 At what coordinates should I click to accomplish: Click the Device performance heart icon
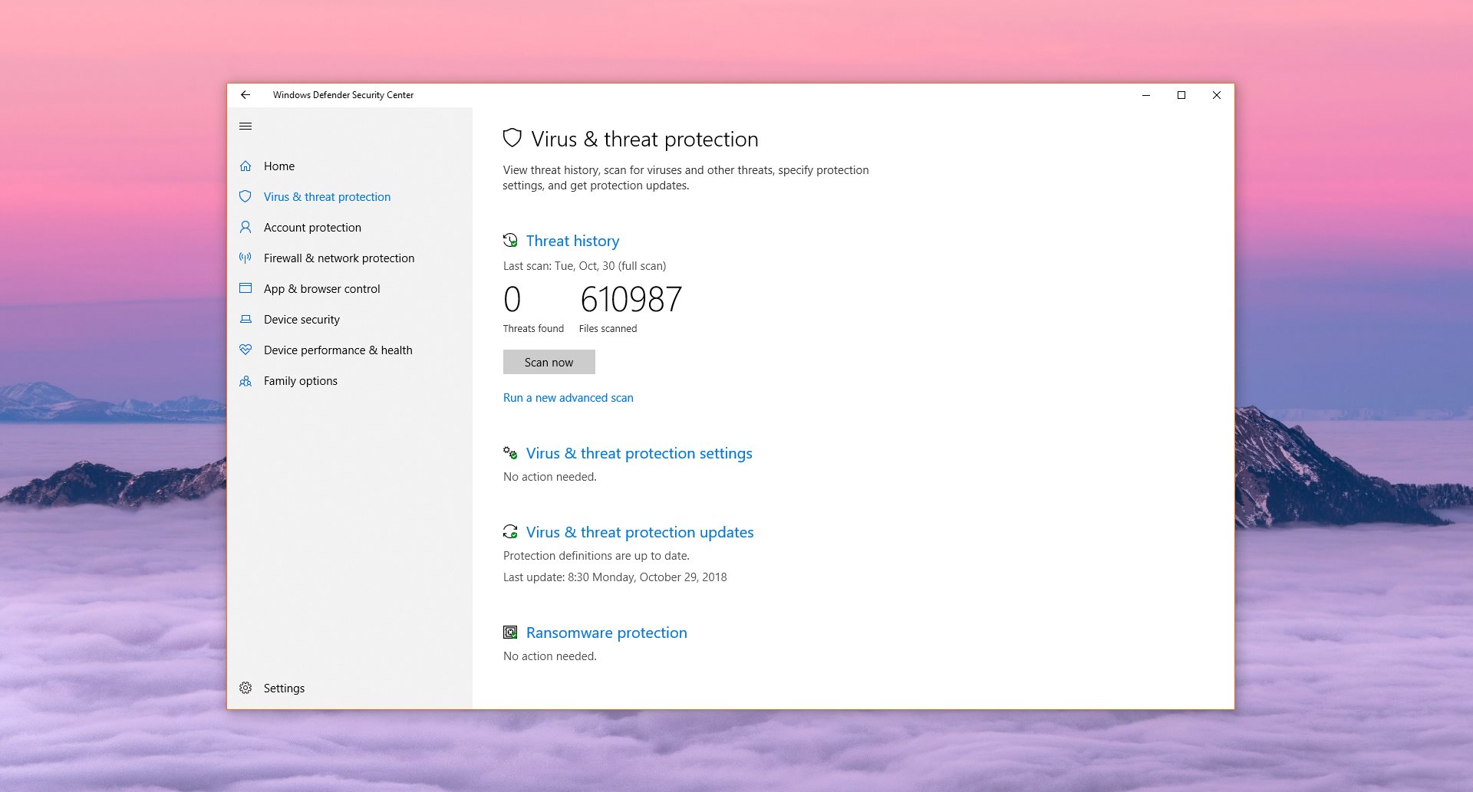tap(245, 350)
